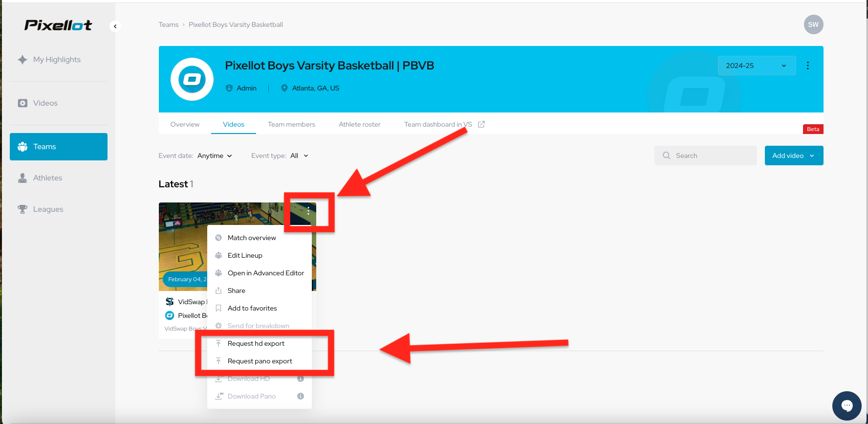Image resolution: width=868 pixels, height=424 pixels.
Task: Click the search magnifier icon
Action: coord(666,156)
